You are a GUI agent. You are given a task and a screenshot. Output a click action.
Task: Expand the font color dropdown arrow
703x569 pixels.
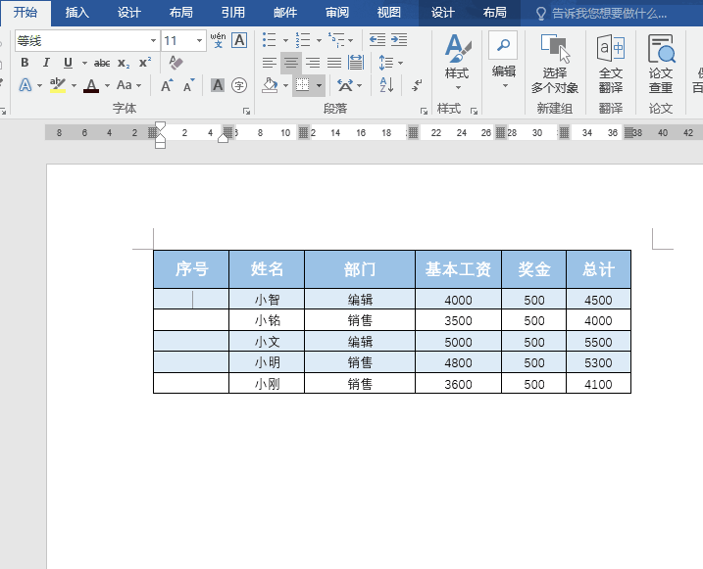pos(107,85)
